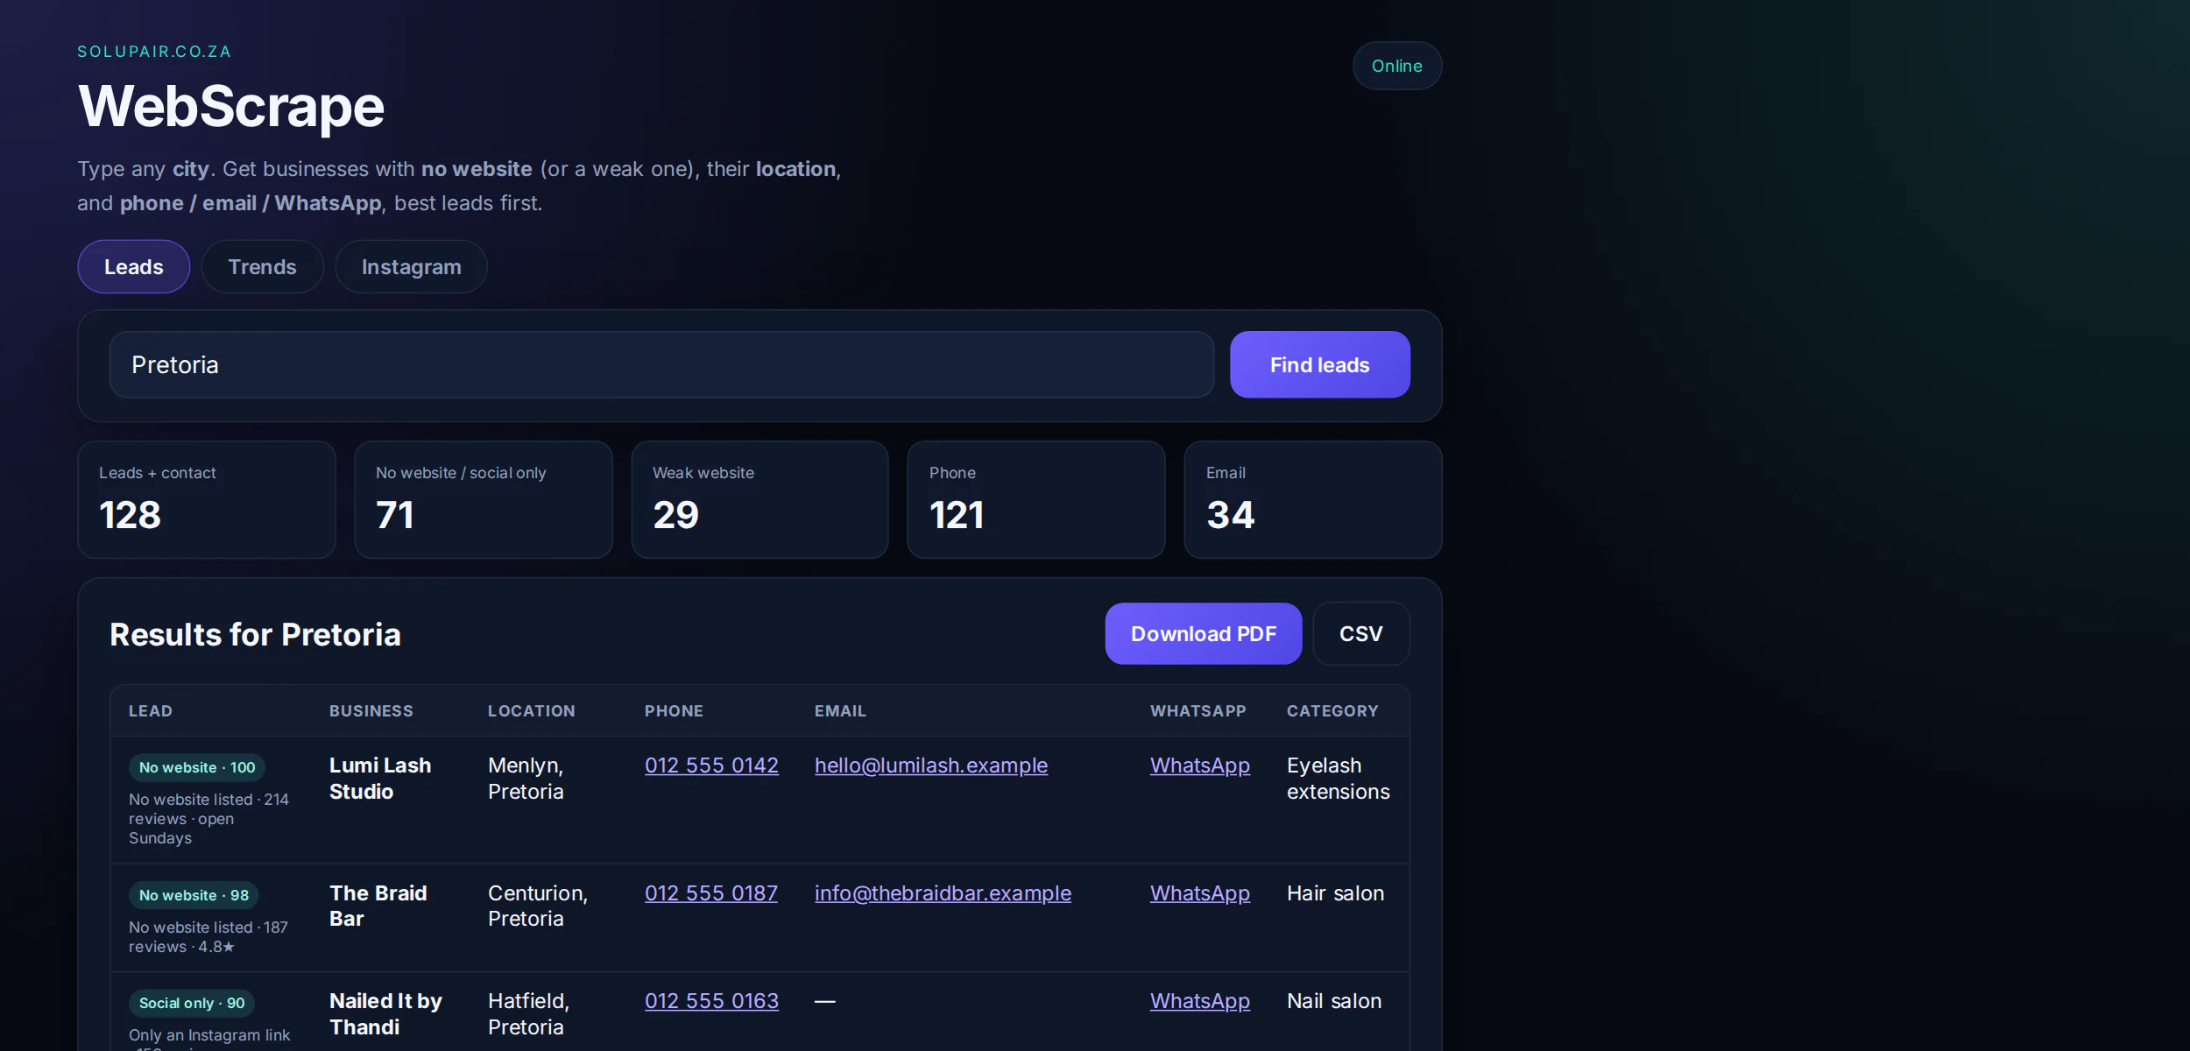Click the 'No website · 98' lead badge
The width and height of the screenshot is (2190, 1051).
tap(194, 895)
